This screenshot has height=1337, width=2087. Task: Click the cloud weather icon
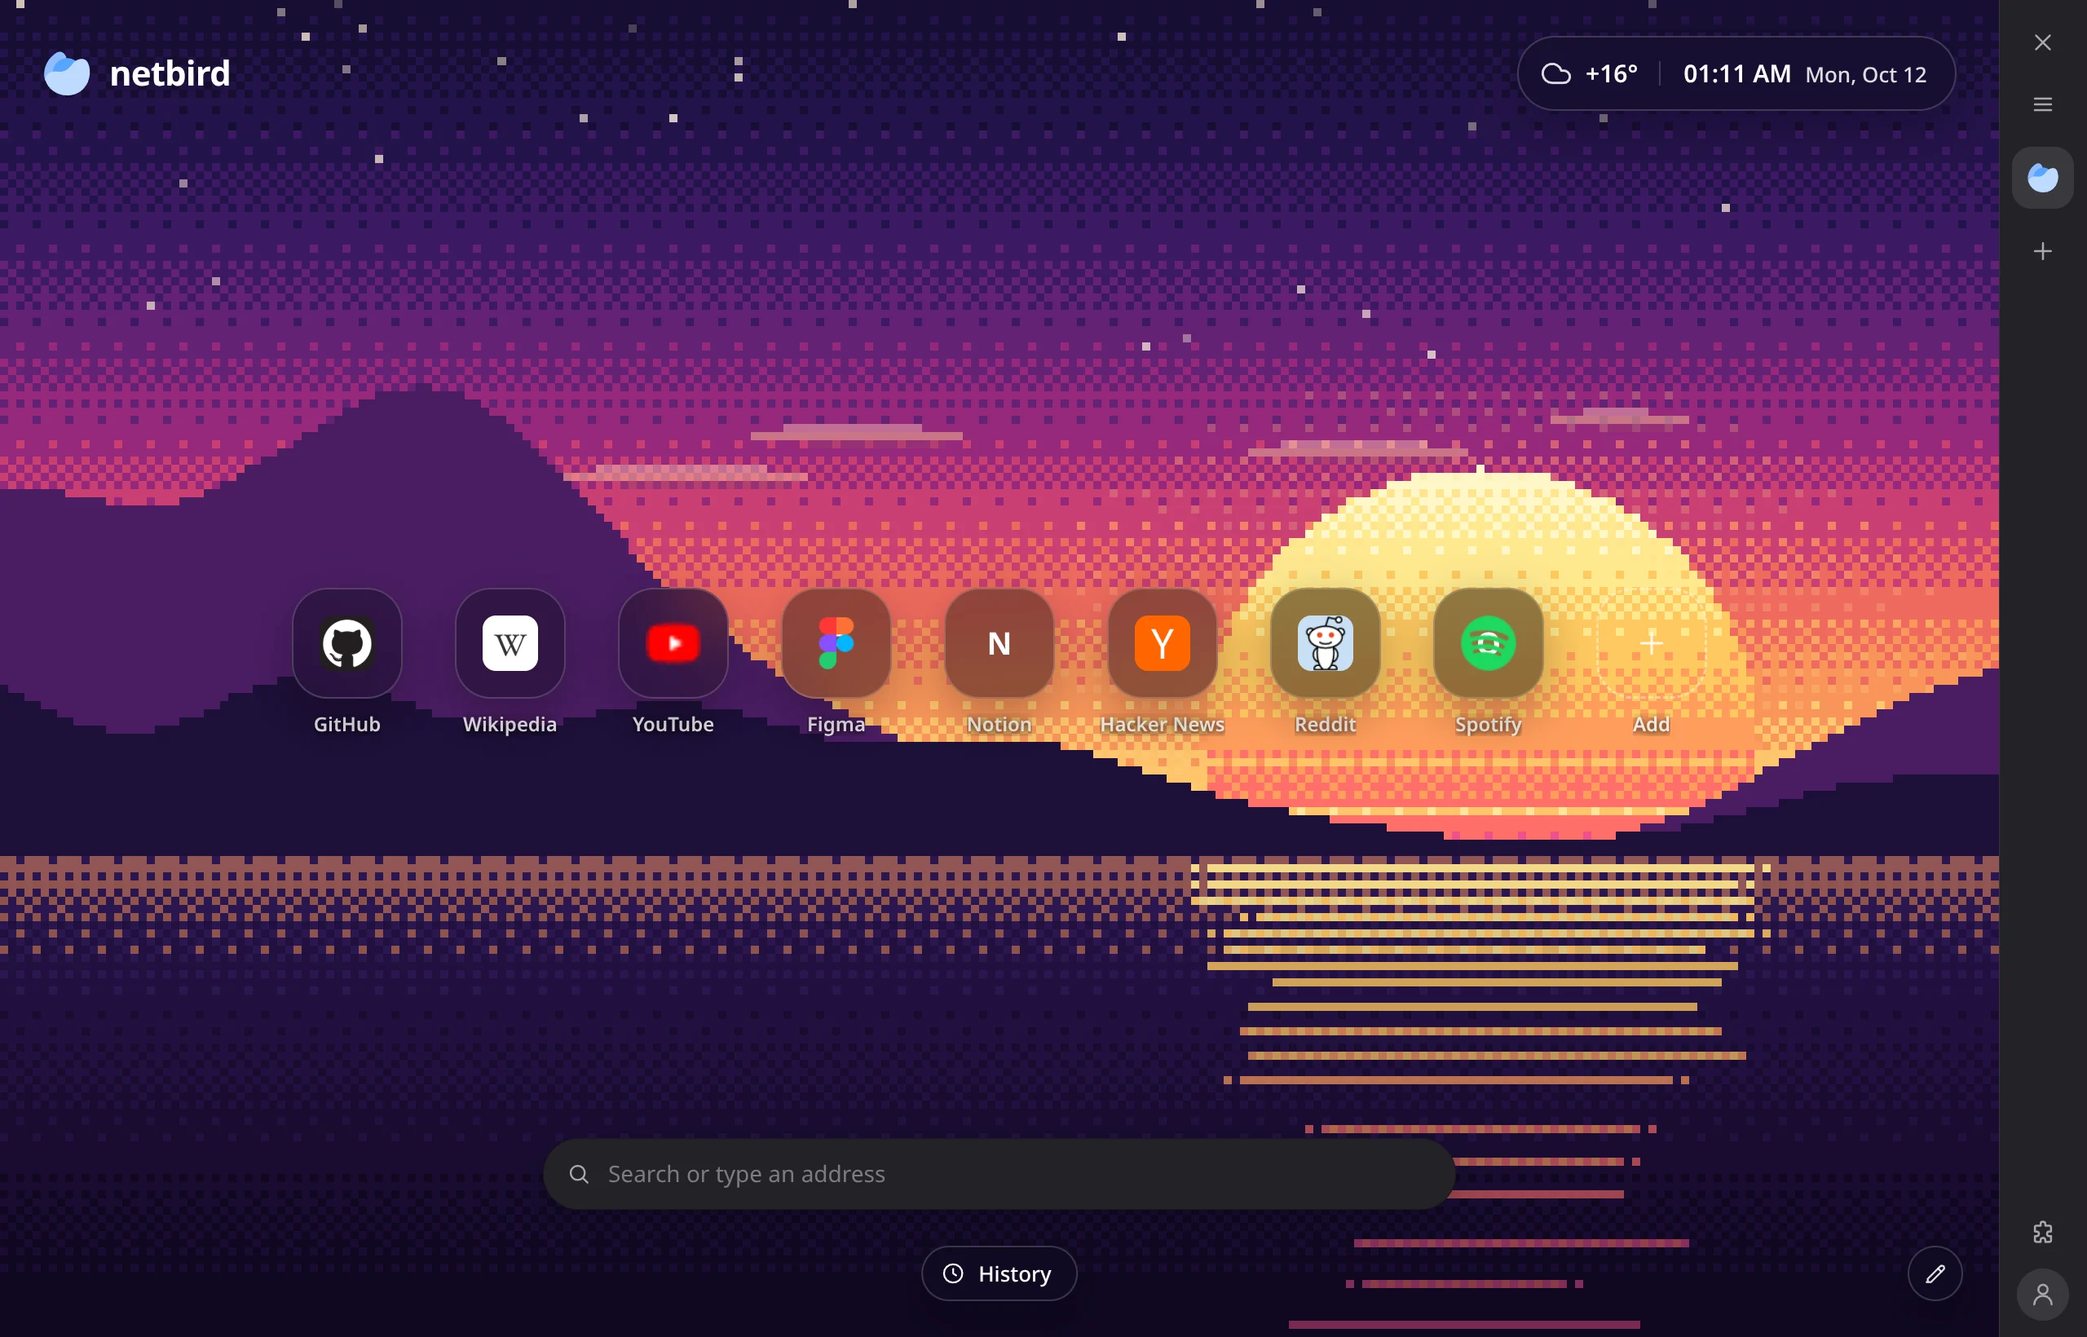point(1555,74)
